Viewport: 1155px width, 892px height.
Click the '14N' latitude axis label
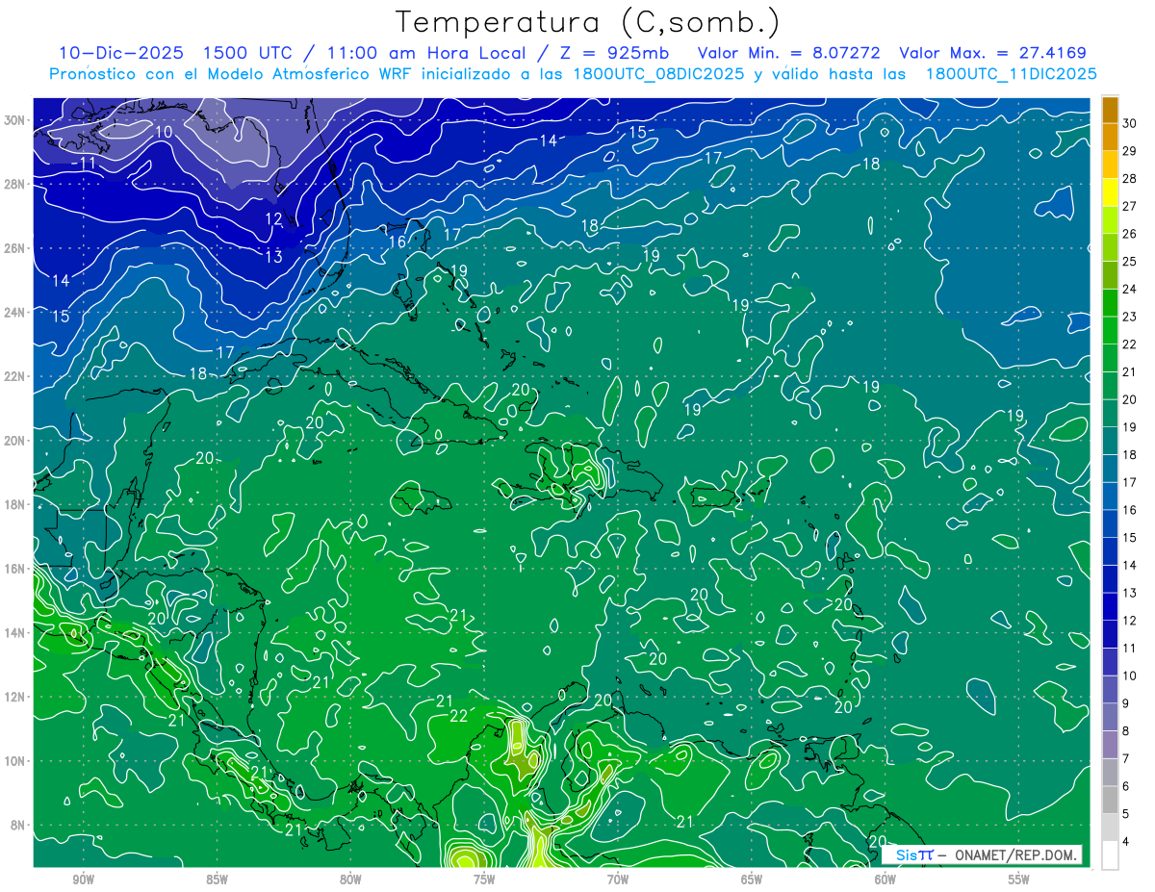point(16,633)
